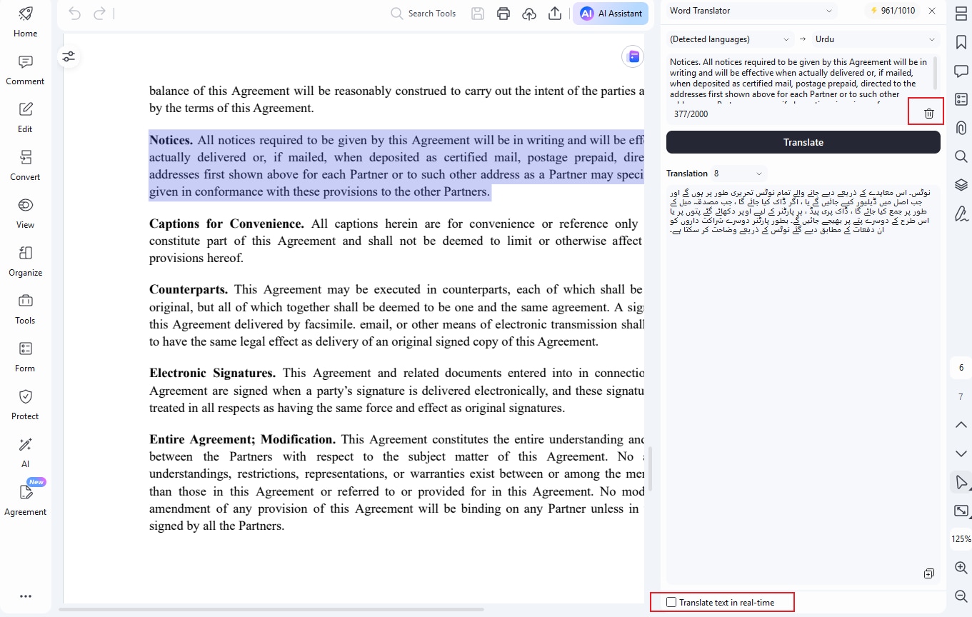The height and width of the screenshot is (617, 972).
Task: Go to previous page arrow
Action: 961,425
